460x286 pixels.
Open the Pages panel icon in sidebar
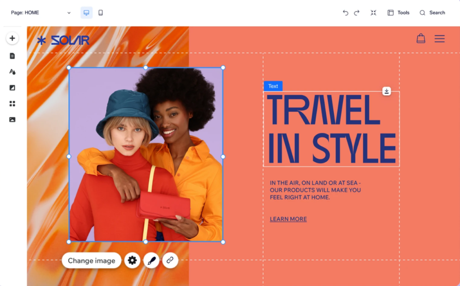(x=12, y=56)
